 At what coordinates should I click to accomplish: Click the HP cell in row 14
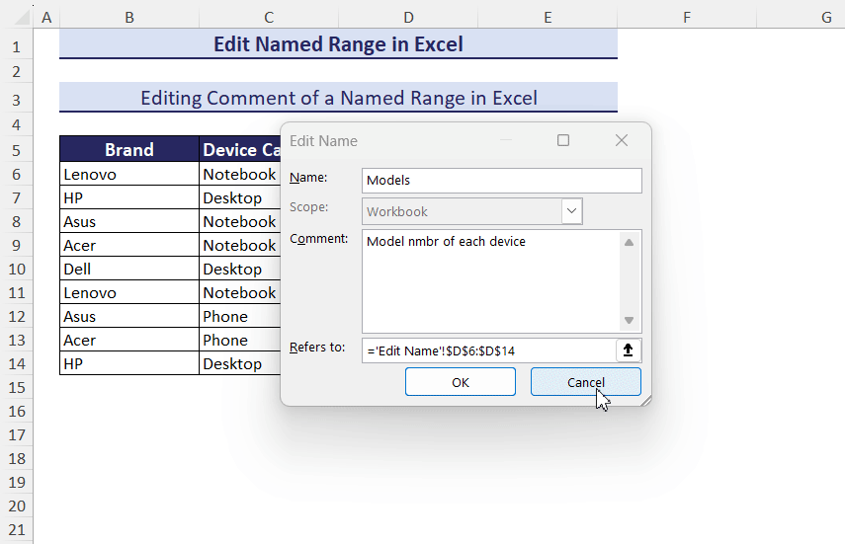(129, 363)
